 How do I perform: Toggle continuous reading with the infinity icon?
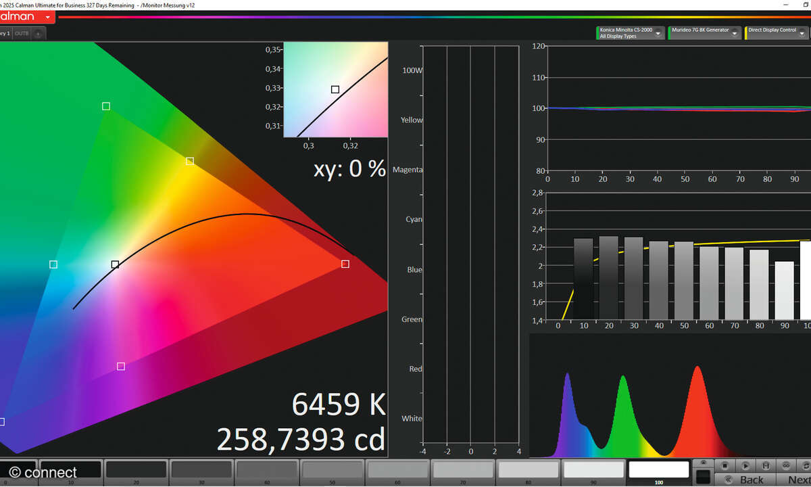[787, 463]
